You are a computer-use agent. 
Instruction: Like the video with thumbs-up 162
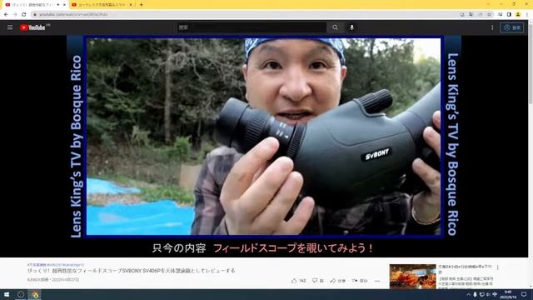[298, 281]
